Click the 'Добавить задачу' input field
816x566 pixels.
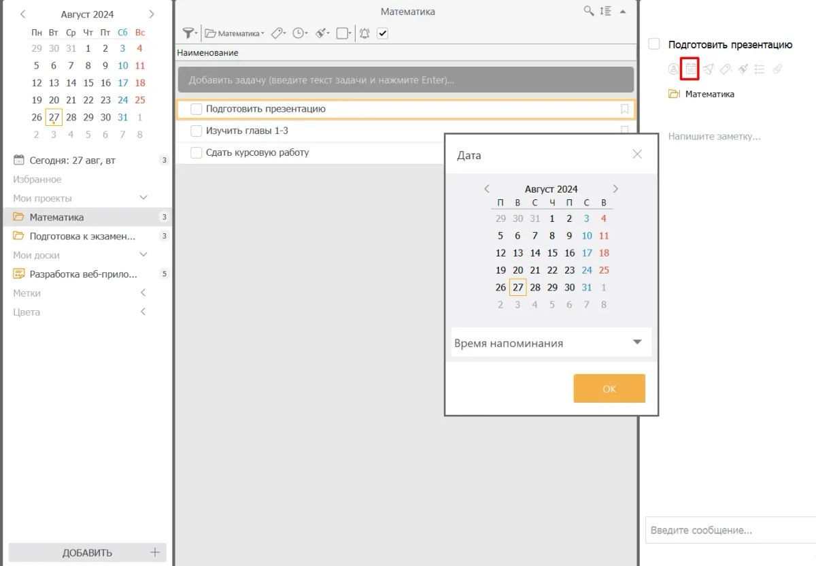405,80
